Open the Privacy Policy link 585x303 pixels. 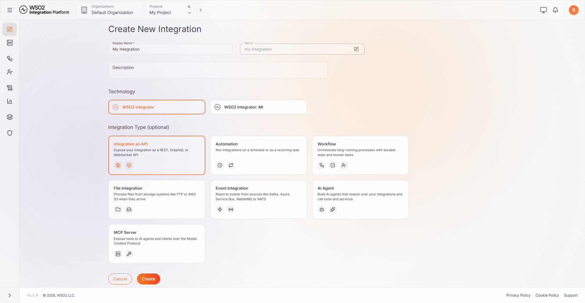519,295
